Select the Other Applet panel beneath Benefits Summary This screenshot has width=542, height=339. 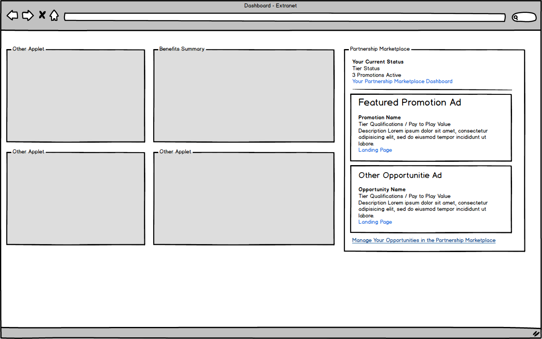244,198
